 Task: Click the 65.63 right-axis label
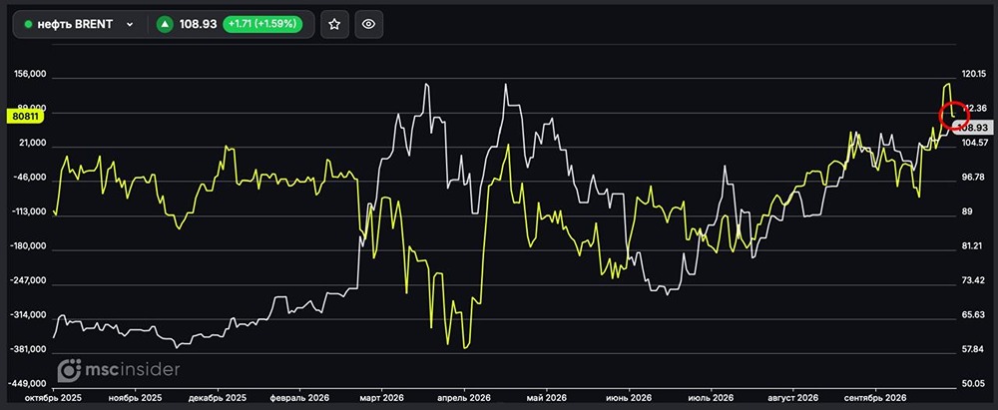coord(974,315)
